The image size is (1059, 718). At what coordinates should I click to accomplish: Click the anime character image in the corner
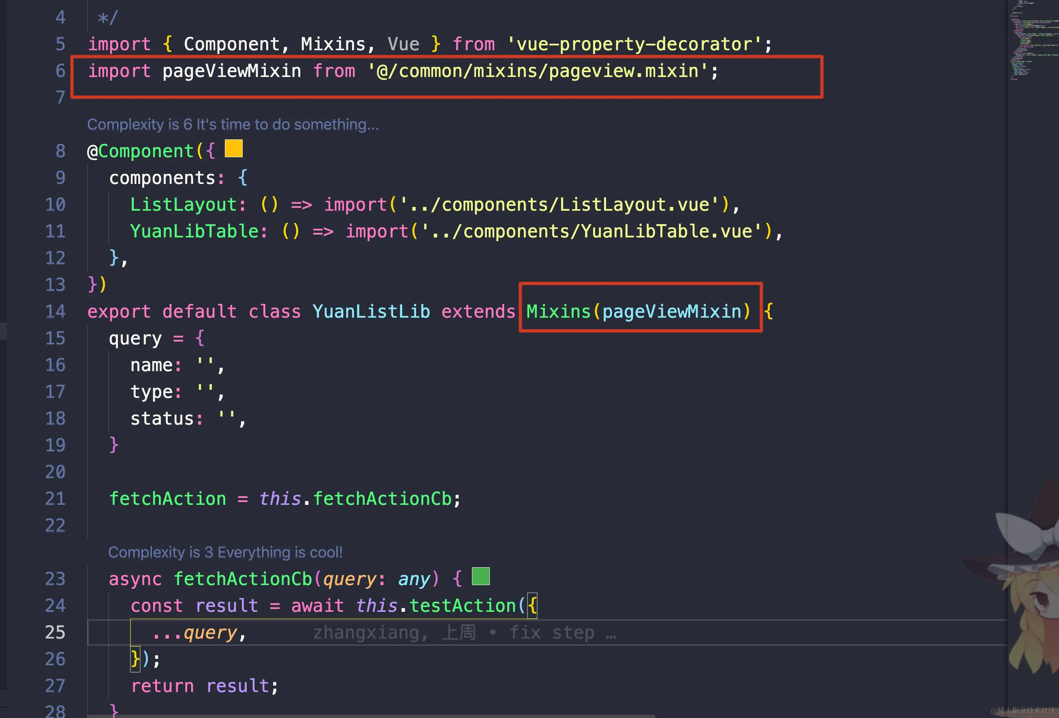1032,593
